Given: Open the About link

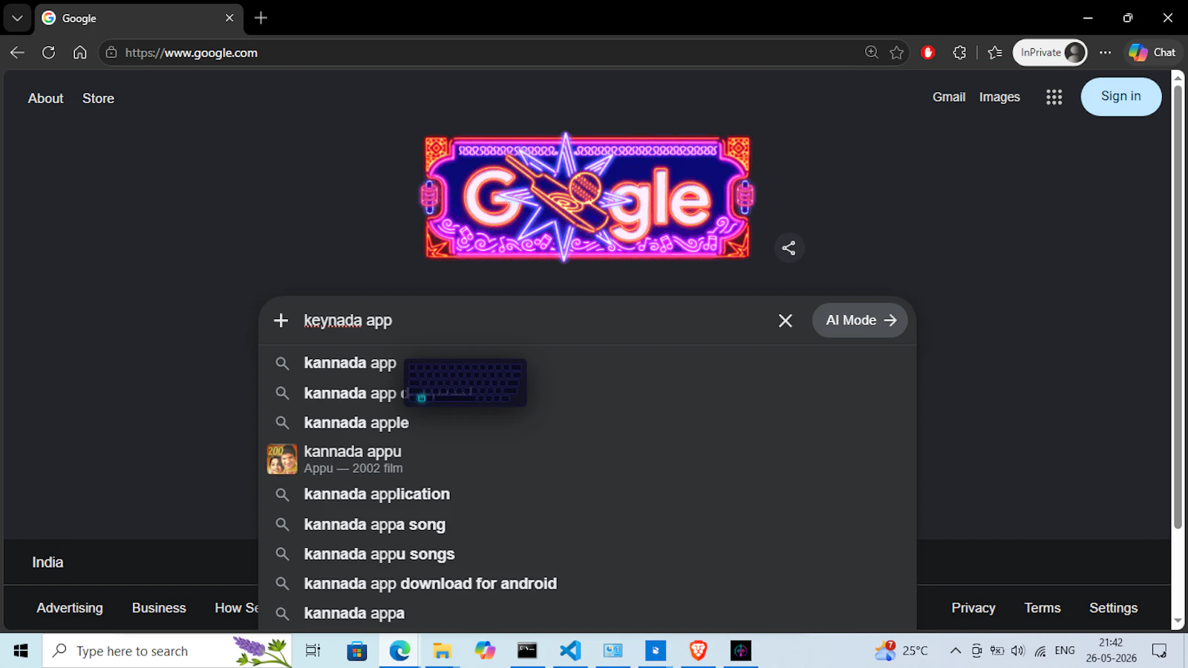Looking at the screenshot, I should pos(46,98).
